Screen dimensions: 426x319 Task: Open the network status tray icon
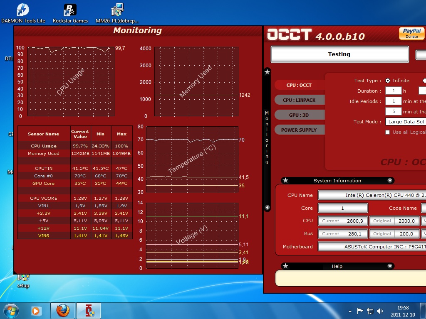[370, 311]
